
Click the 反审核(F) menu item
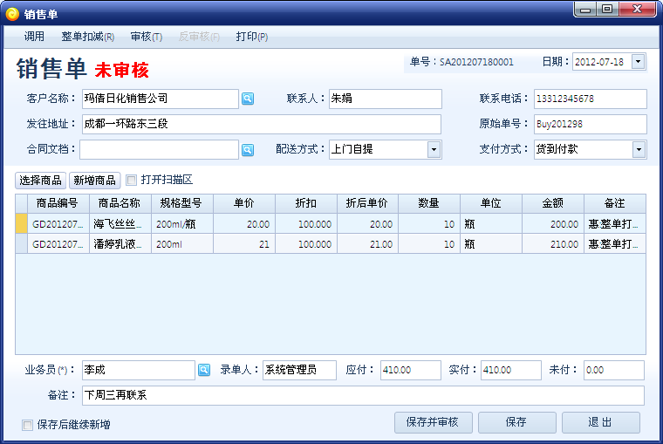pos(199,37)
